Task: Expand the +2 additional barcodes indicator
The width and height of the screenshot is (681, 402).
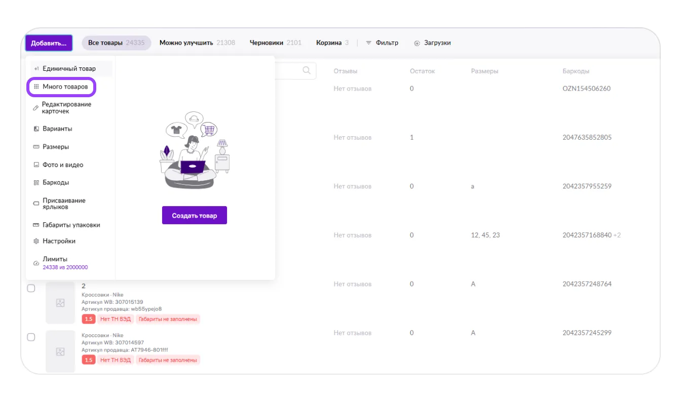Action: (x=617, y=235)
